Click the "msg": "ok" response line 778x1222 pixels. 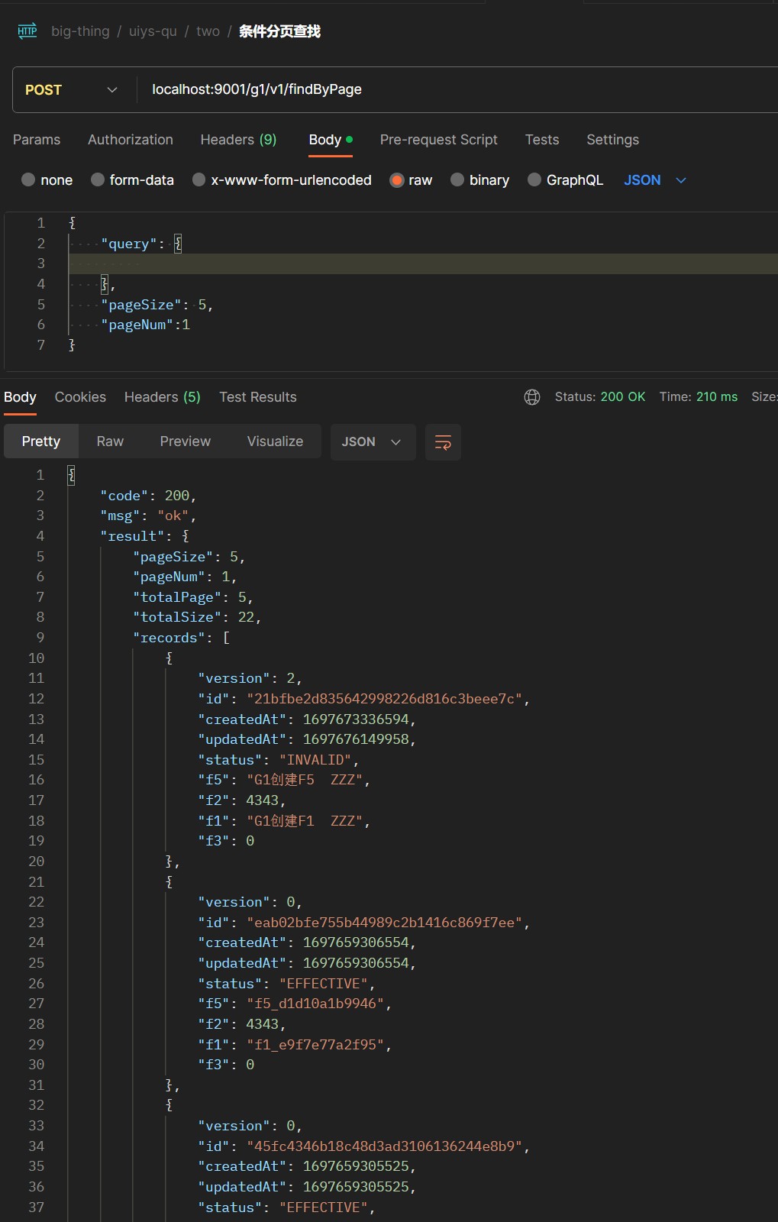click(x=148, y=516)
